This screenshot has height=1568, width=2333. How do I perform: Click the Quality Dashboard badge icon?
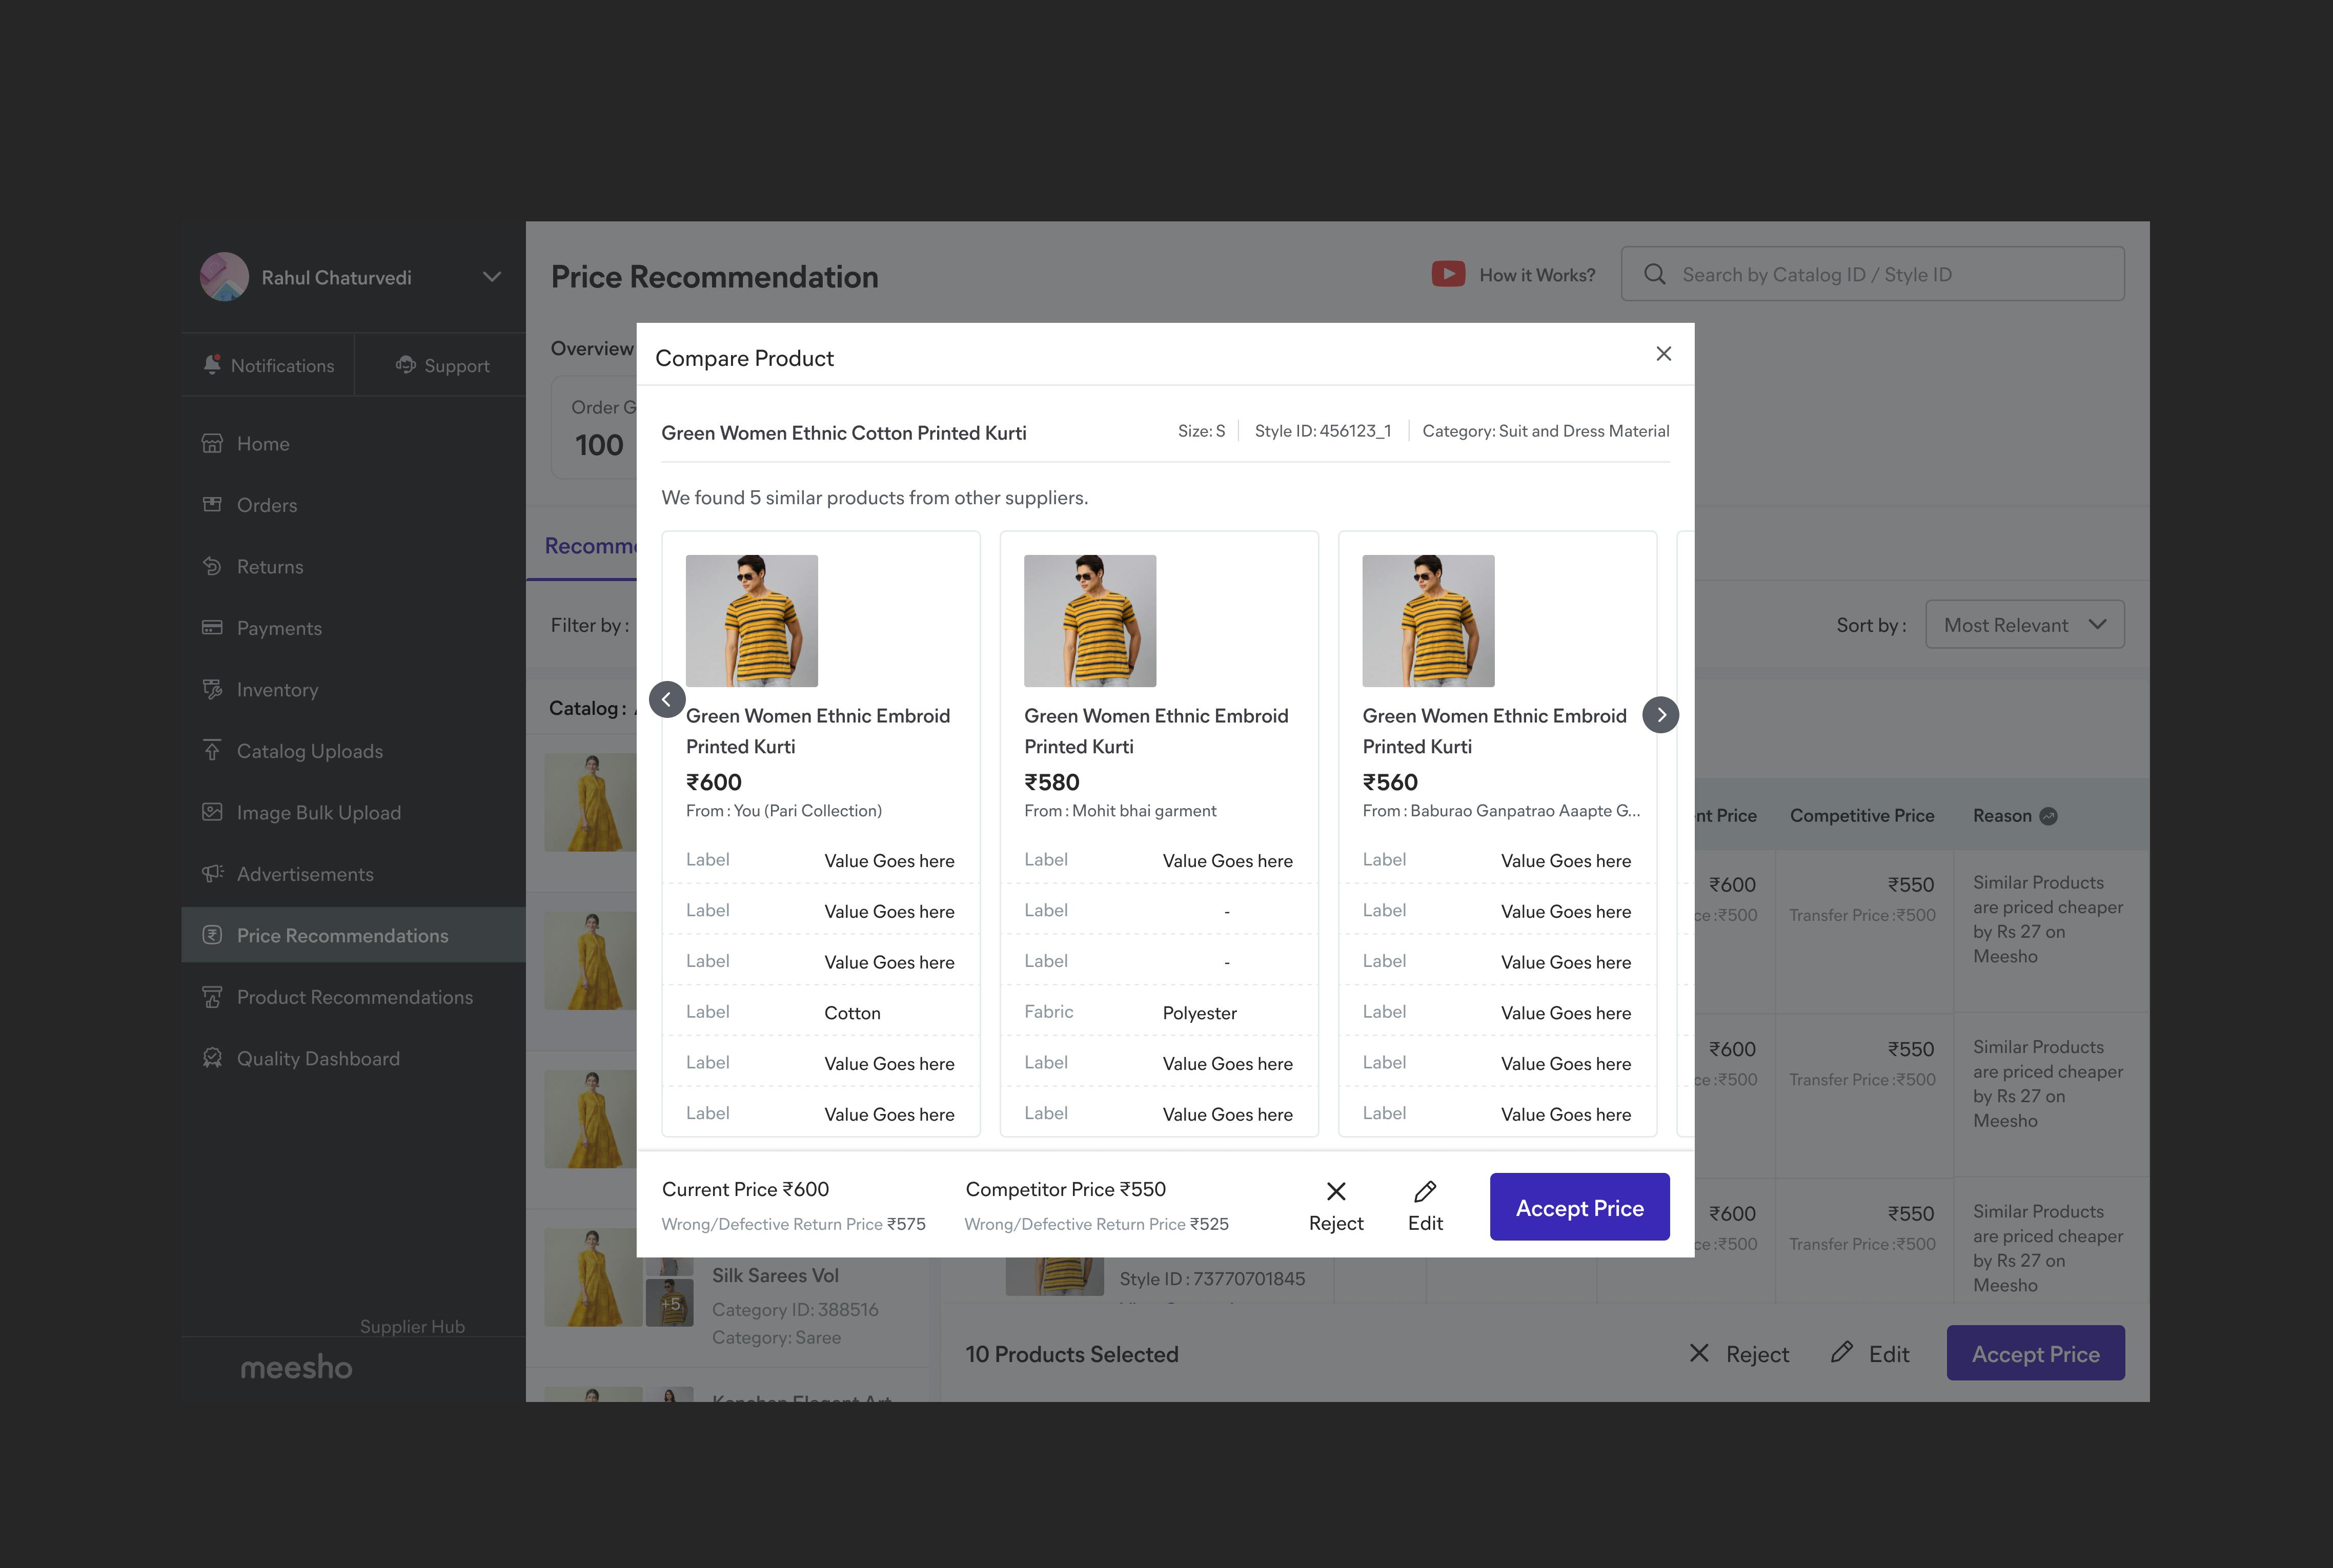tap(212, 1058)
